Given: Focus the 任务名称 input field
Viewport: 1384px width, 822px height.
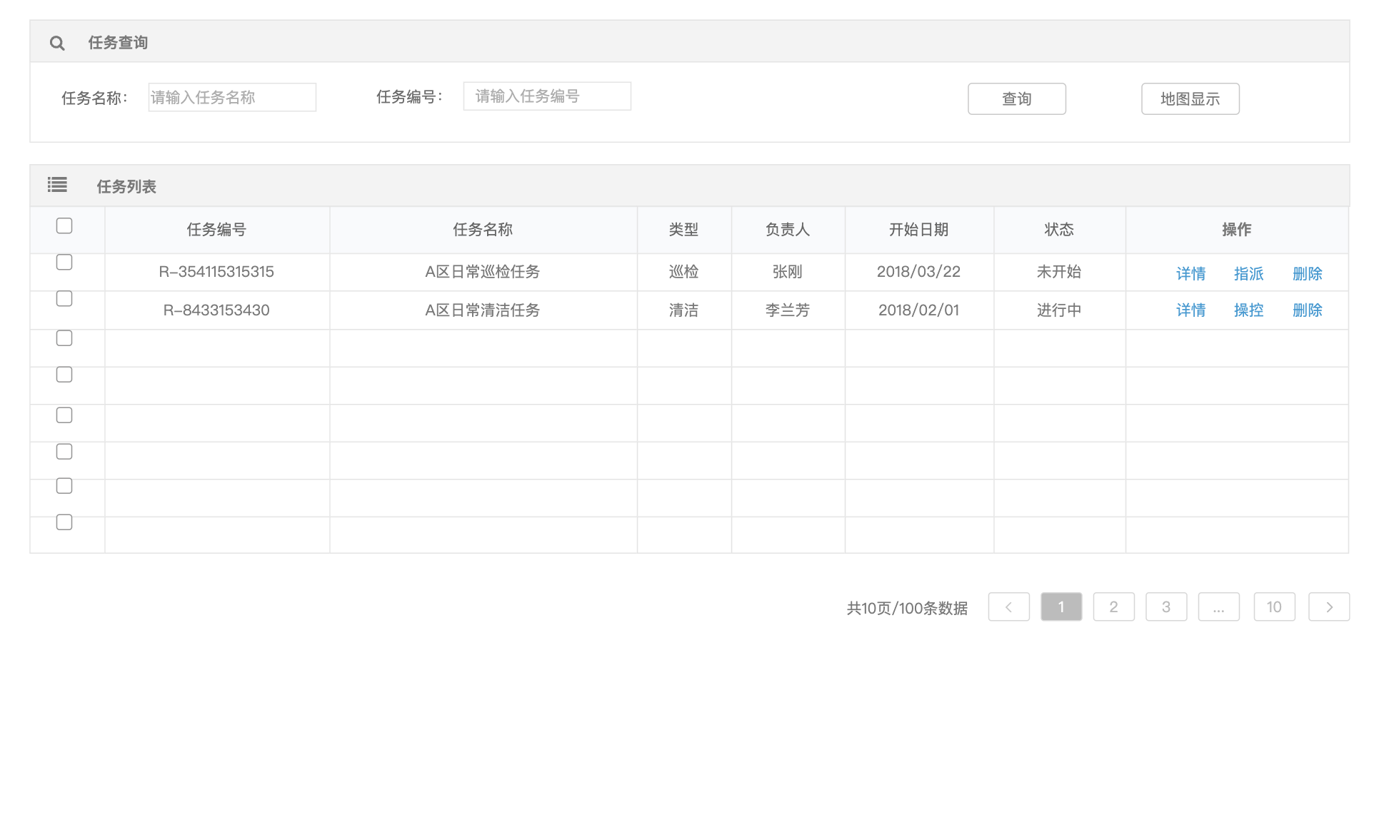Looking at the screenshot, I should [x=232, y=98].
